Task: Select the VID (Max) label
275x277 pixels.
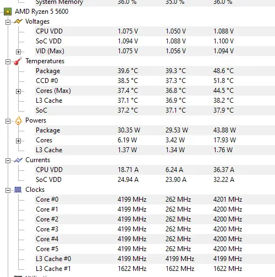Action: coord(50,51)
